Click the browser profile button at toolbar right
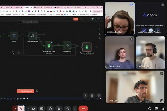The width and height of the screenshot is (167, 111). tap(91, 11)
